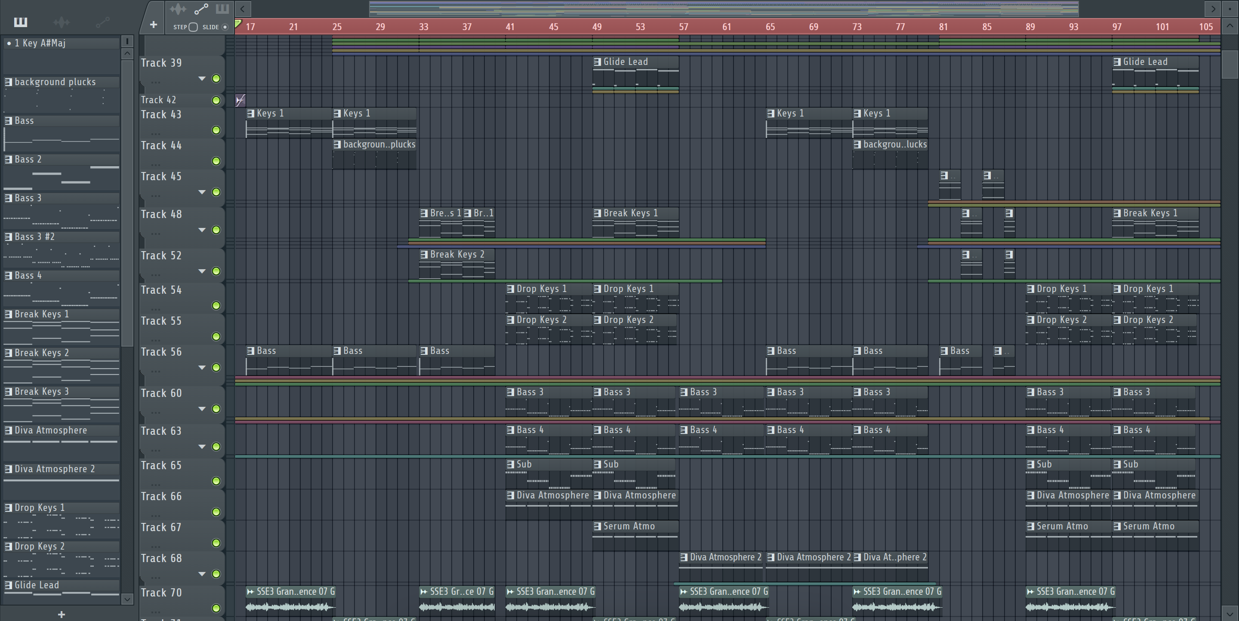Click the green playhead marker at bar 17

238,24
